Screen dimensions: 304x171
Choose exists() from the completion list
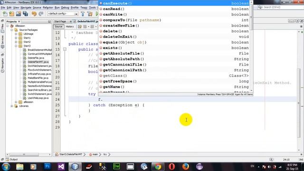click(x=174, y=48)
